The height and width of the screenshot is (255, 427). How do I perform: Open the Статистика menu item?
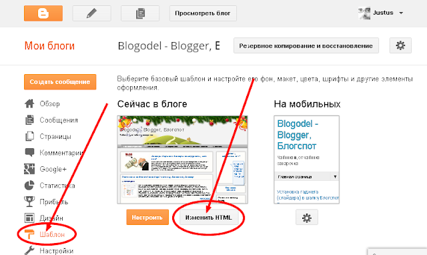pos(57,186)
